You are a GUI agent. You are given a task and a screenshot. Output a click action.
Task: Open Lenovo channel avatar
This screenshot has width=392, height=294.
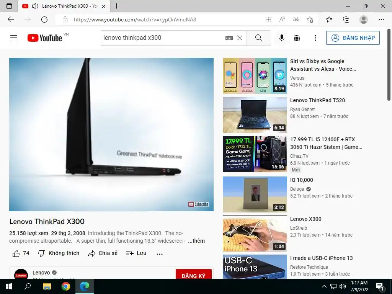point(21,274)
